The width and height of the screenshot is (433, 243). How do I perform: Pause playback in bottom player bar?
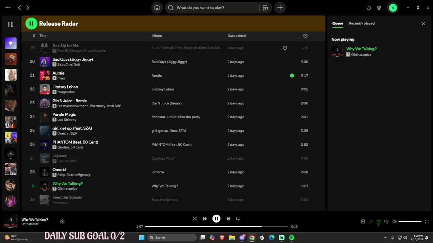point(216,219)
